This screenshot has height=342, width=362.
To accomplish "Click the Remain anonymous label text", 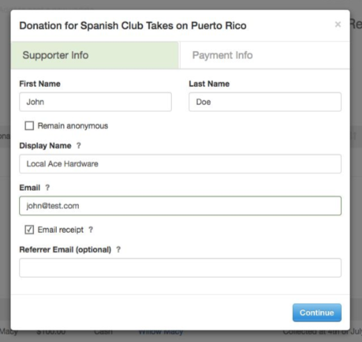I will tap(73, 126).
